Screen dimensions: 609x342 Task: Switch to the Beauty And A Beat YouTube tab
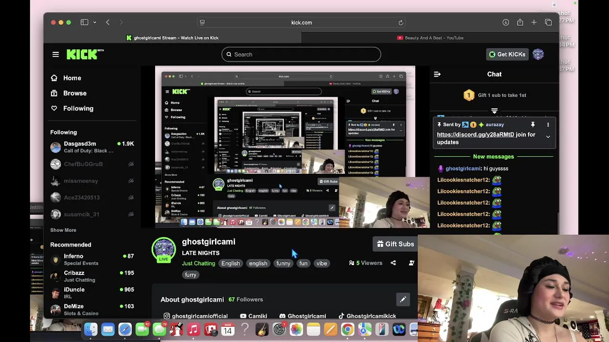(430, 38)
